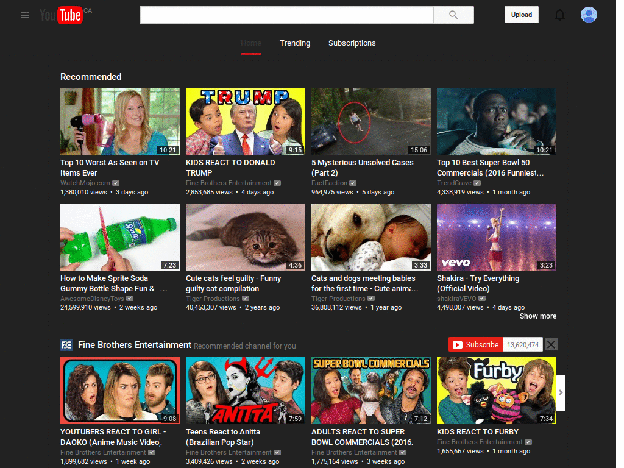The height and width of the screenshot is (468, 624).
Task: Show next videos with the shelf arrow
Action: tap(561, 392)
